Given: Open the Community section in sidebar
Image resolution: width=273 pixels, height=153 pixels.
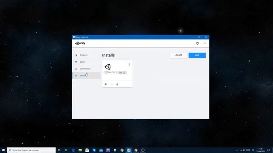Looking at the screenshot, I should (85, 69).
